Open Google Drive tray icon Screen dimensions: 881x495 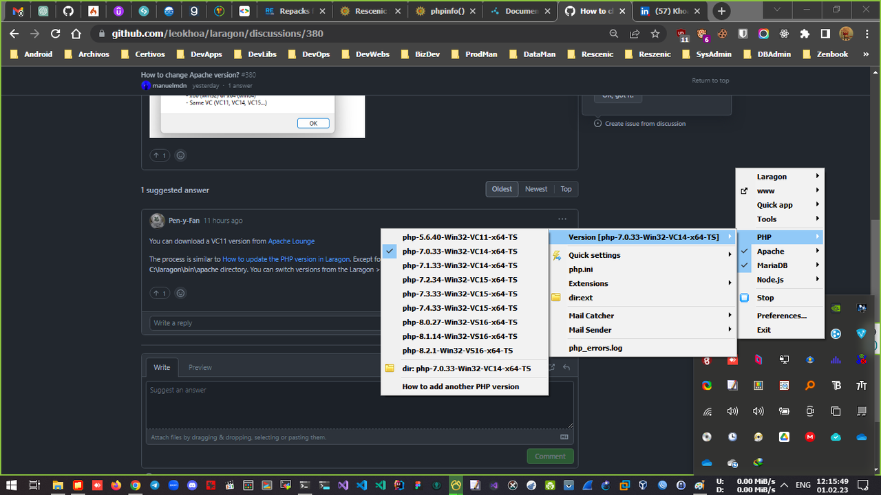coord(784,437)
